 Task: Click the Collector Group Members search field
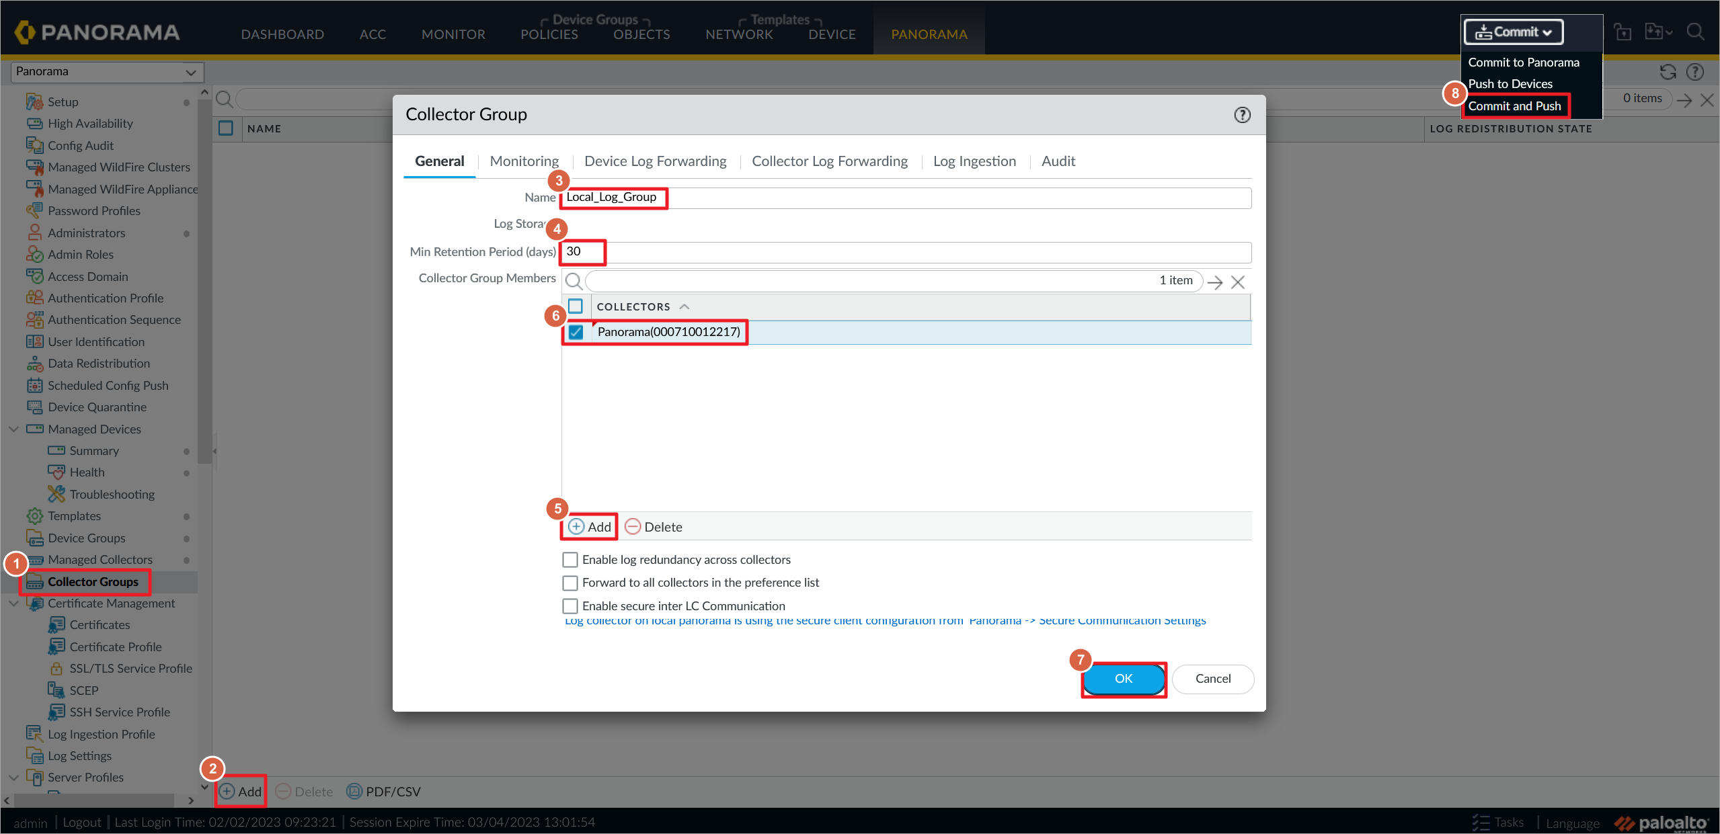pyautogui.click(x=894, y=281)
